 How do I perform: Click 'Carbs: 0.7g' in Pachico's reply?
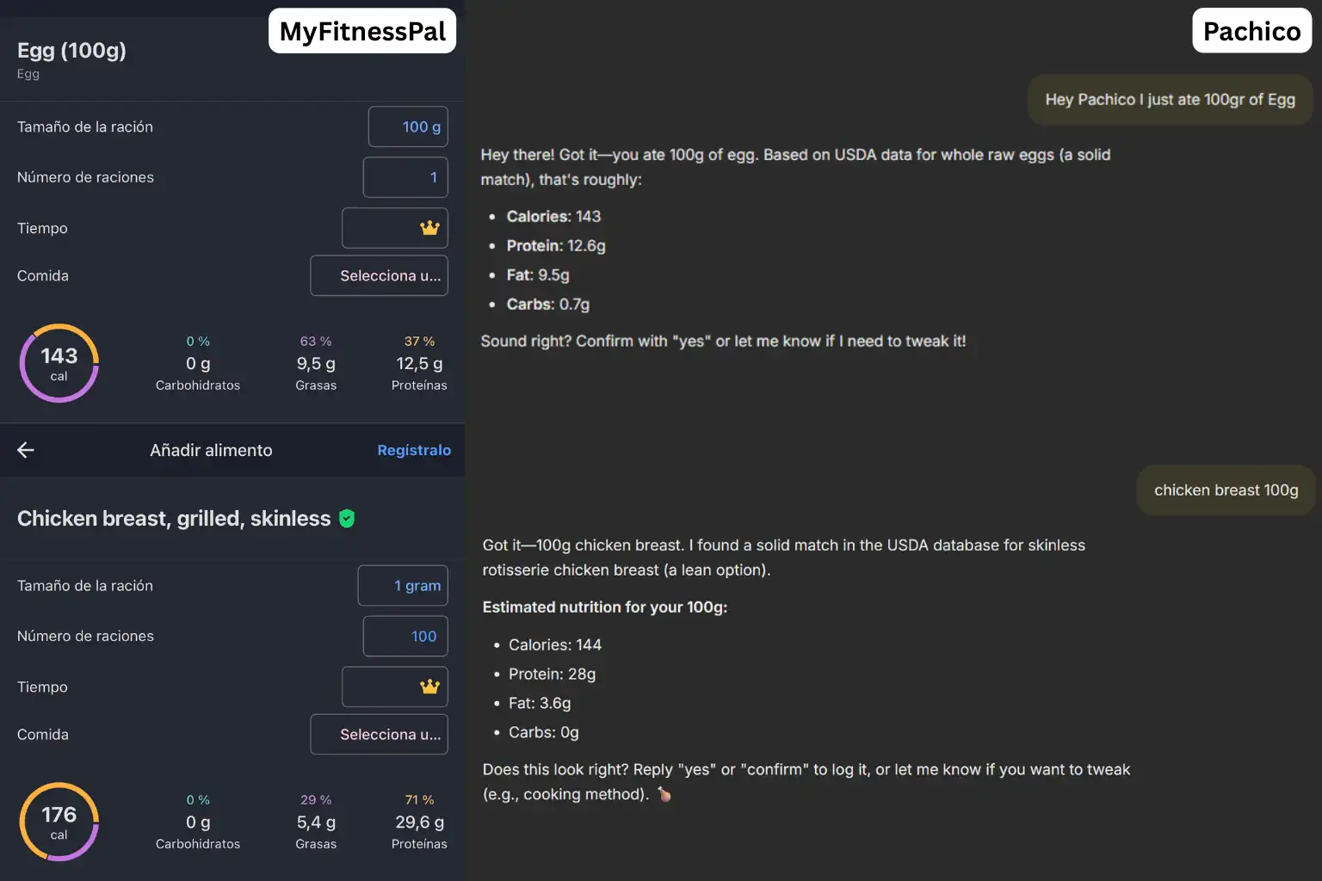(548, 305)
